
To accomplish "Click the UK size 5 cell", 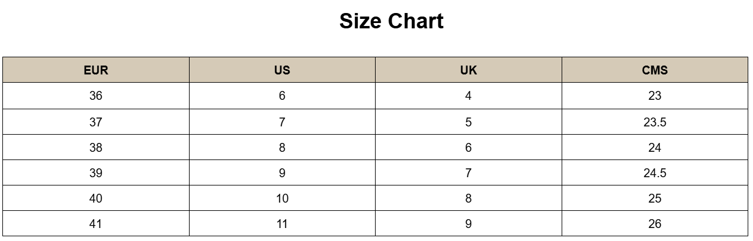I will 468,122.
